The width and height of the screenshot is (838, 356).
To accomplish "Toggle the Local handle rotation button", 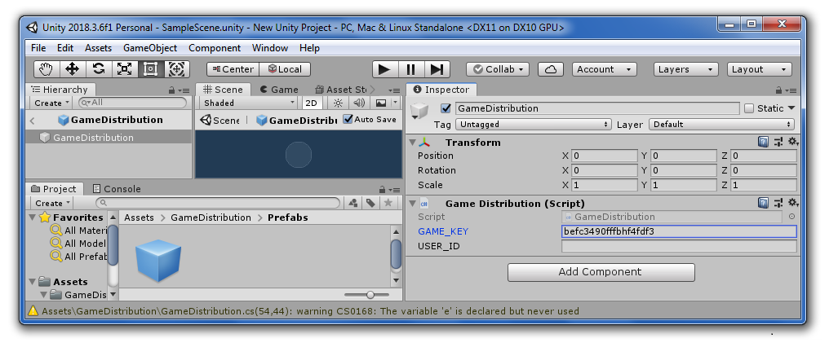I will pos(285,69).
